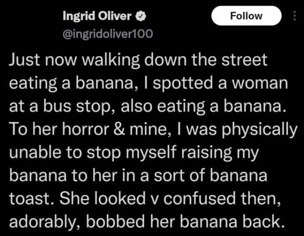Viewport: 304px width, 236px height.
Task: Click the @ingridoliver100 handle
Action: coord(107,34)
